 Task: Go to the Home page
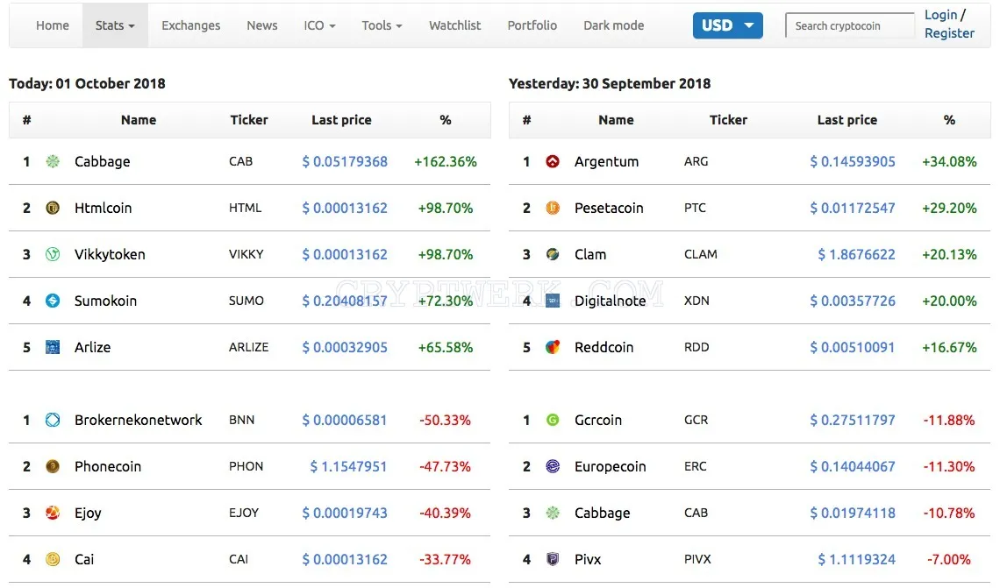(53, 25)
